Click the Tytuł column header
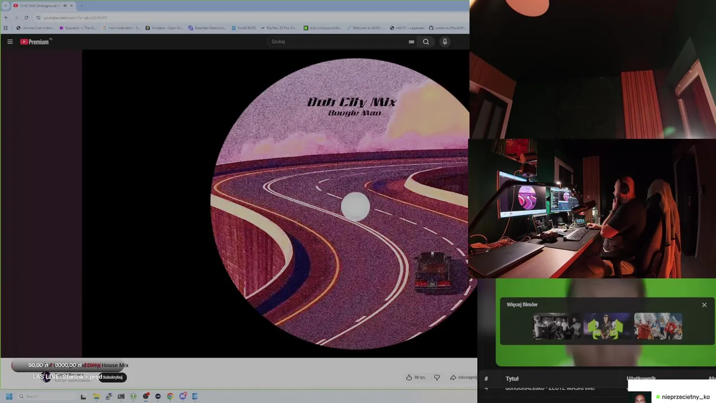Viewport: 716px width, 403px height. coord(512,379)
